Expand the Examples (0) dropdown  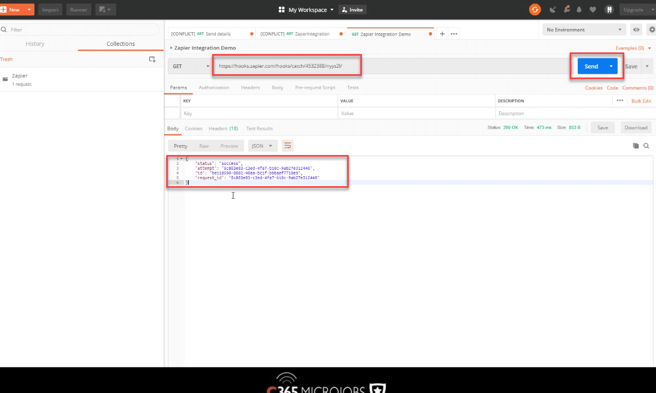pyautogui.click(x=634, y=48)
